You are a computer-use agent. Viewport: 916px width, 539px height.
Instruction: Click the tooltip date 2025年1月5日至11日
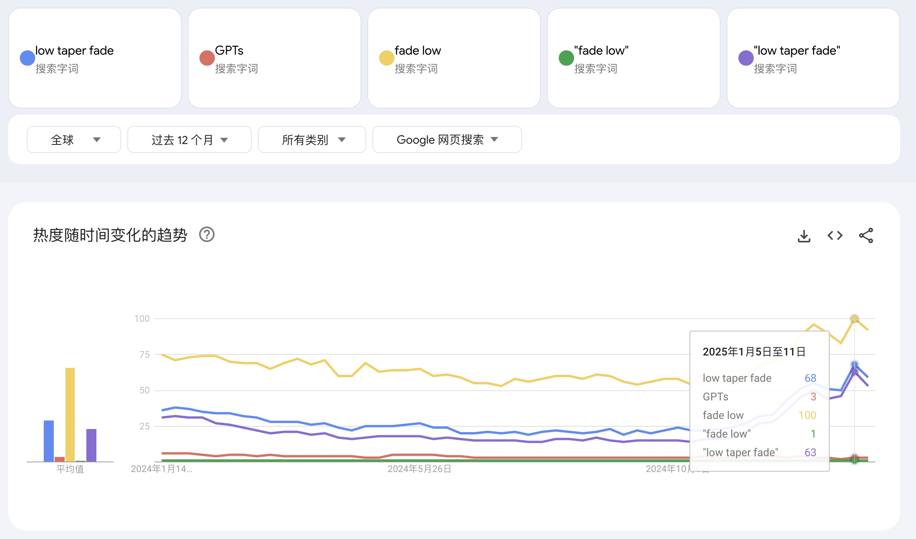(754, 352)
